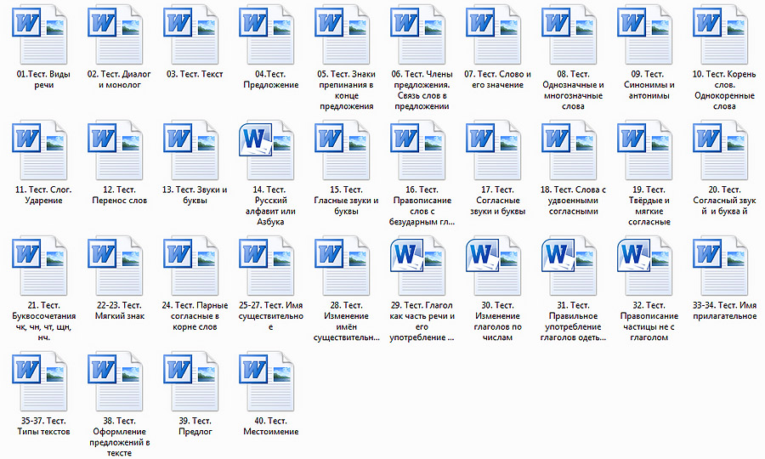Image resolution: width=765 pixels, height=459 pixels.
Task: Click the '07. Тест. Слово и его значение' icon
Action: click(494, 35)
